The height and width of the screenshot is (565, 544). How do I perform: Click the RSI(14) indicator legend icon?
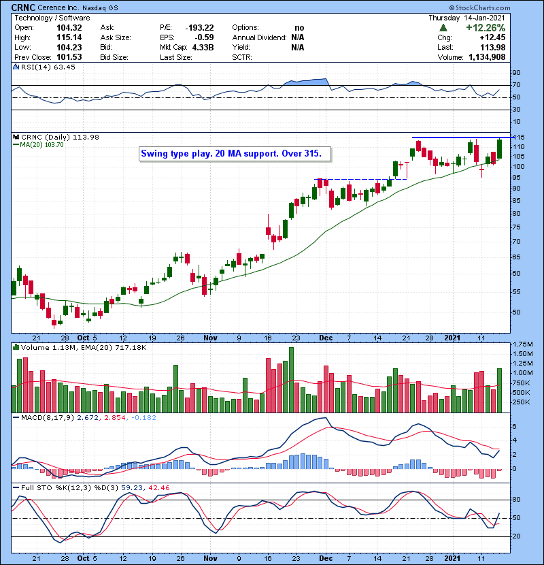(x=16, y=67)
